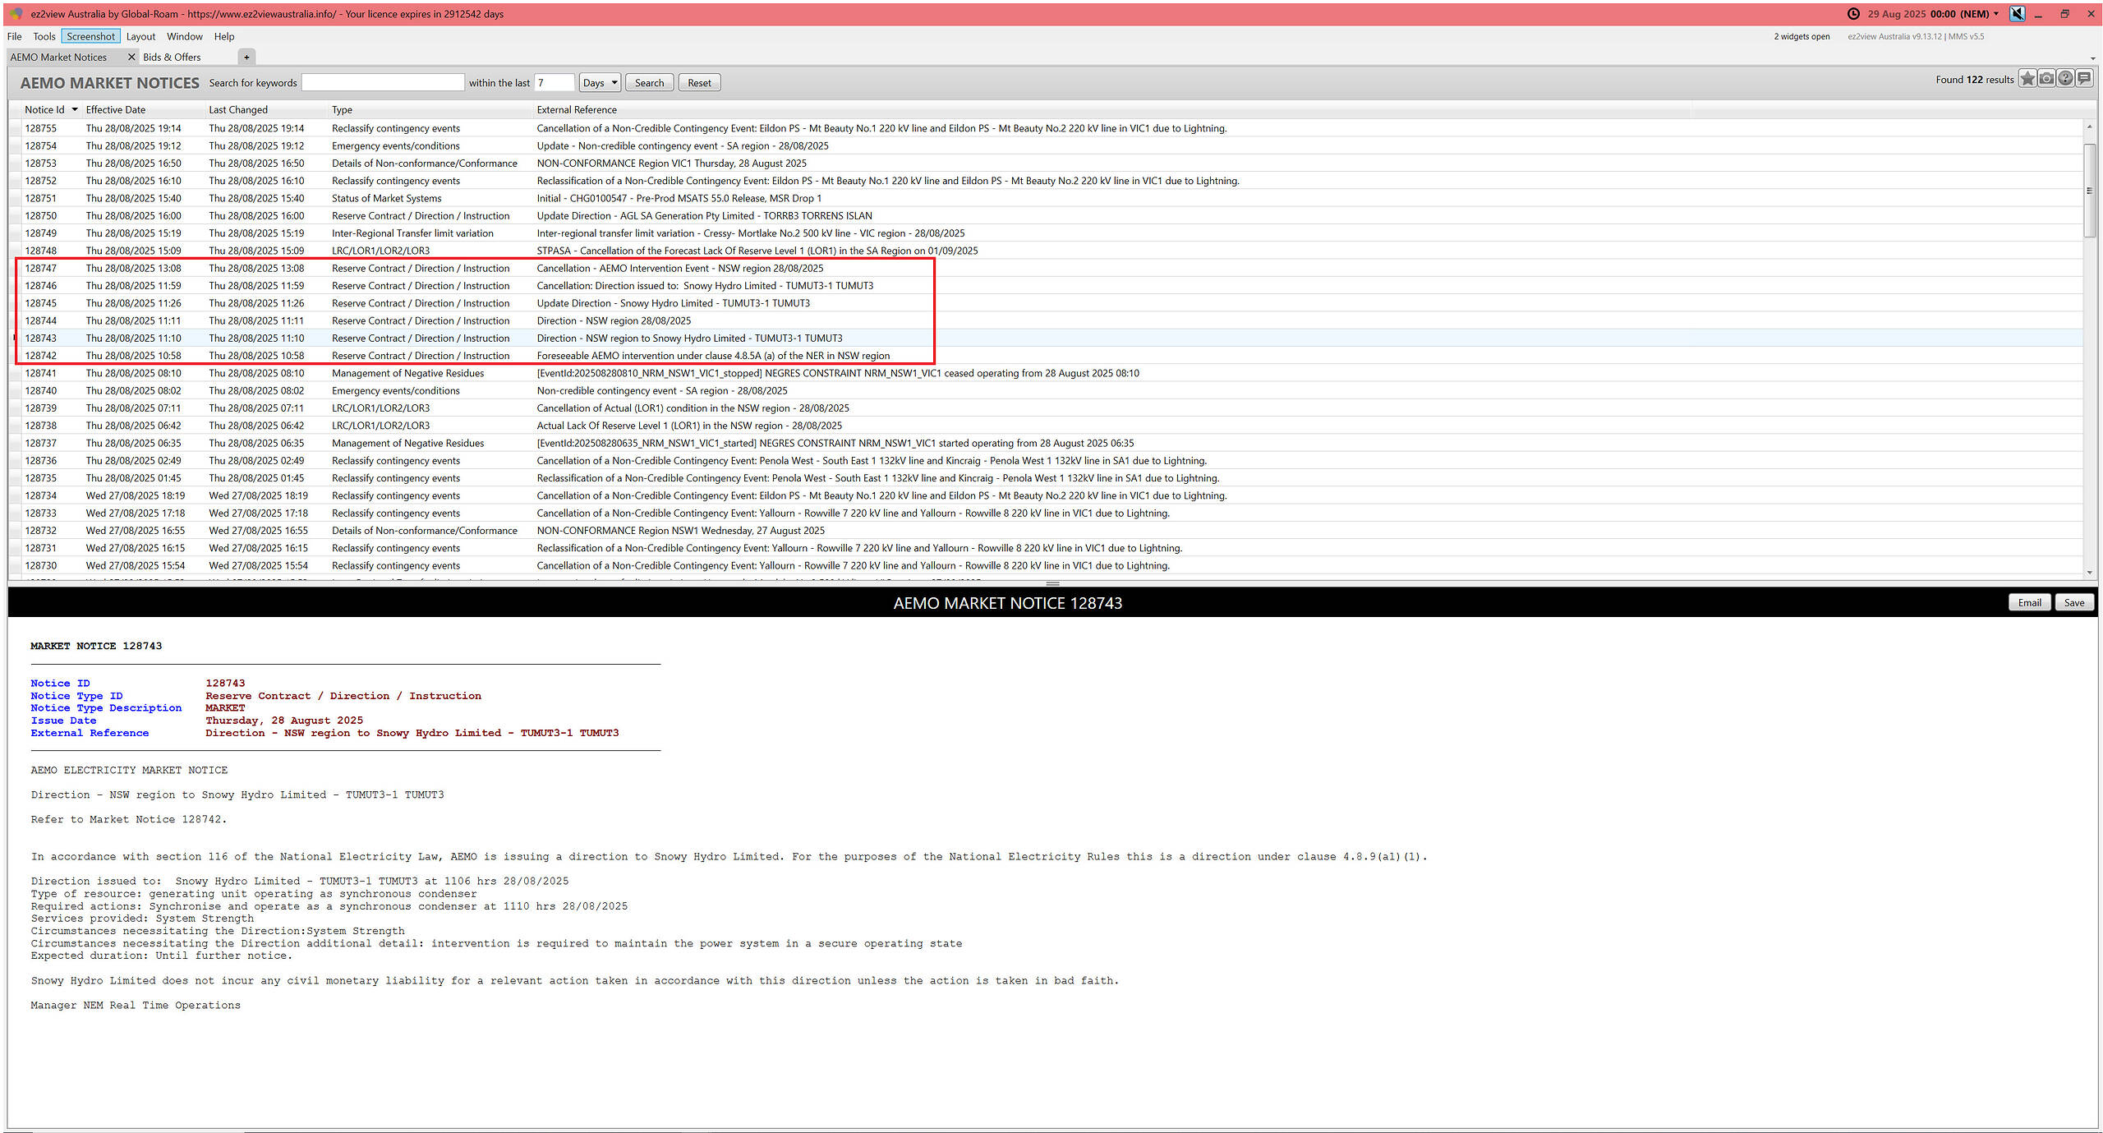Select notice row 128754
This screenshot has width=2103, height=1133.
pos(1046,145)
